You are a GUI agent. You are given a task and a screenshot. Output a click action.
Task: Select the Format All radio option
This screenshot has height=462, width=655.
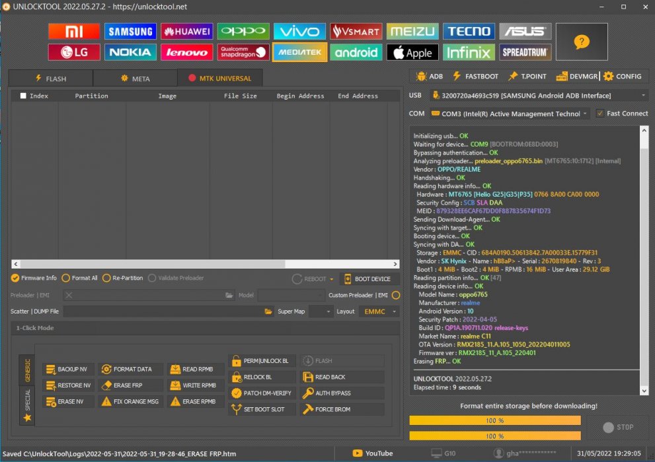click(x=79, y=278)
